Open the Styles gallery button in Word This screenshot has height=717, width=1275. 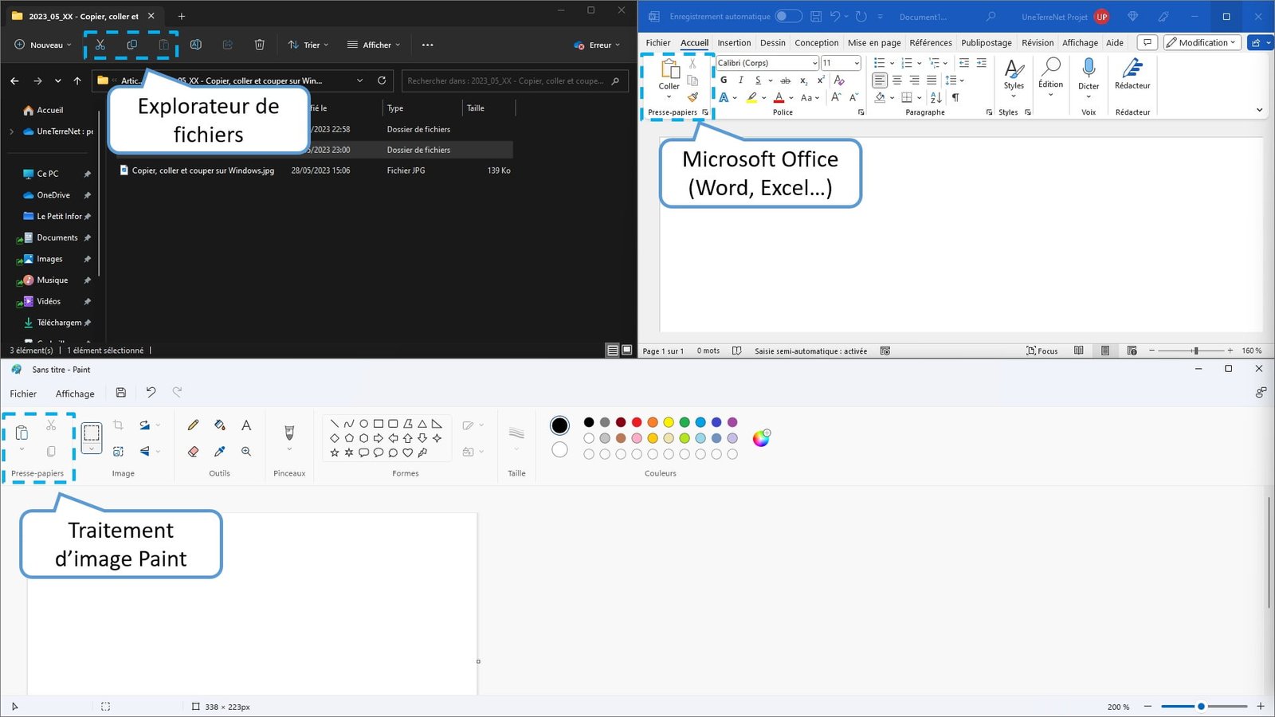[x=1014, y=76]
